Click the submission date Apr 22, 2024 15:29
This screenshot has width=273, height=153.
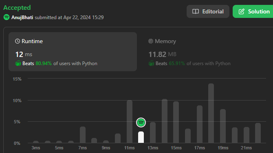84,17
